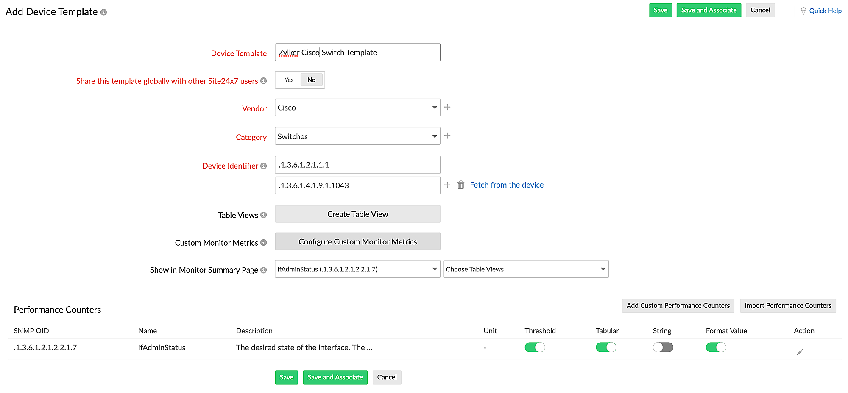Click the edit pencil for ifAdminStatus
Image resolution: width=848 pixels, height=393 pixels.
click(800, 352)
